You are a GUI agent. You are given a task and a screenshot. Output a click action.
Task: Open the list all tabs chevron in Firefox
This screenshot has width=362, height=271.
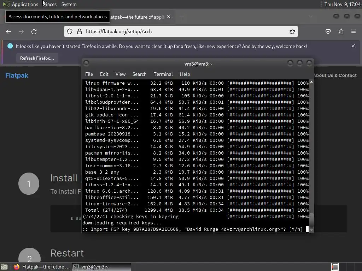tap(311, 16)
